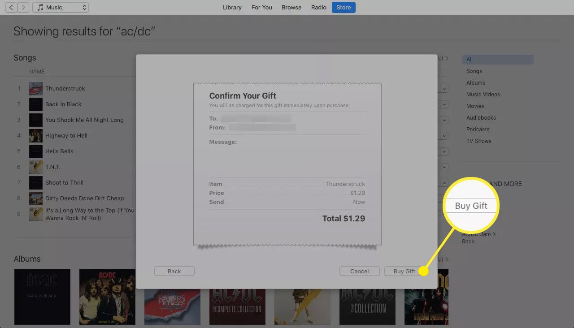The height and width of the screenshot is (328, 574).
Task: Confirm with the Buy Gift button
Action: 404,271
